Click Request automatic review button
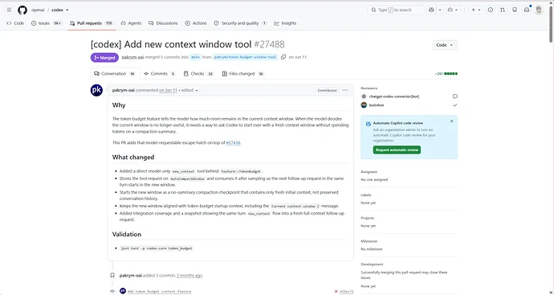Screen dimensions: 554x295 pyautogui.click(x=397, y=150)
